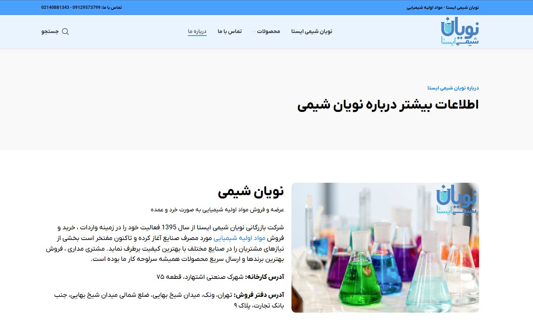The height and width of the screenshot is (335, 533).
Task: Click the آدرس کارخانه factory address line
Action: 220,277
